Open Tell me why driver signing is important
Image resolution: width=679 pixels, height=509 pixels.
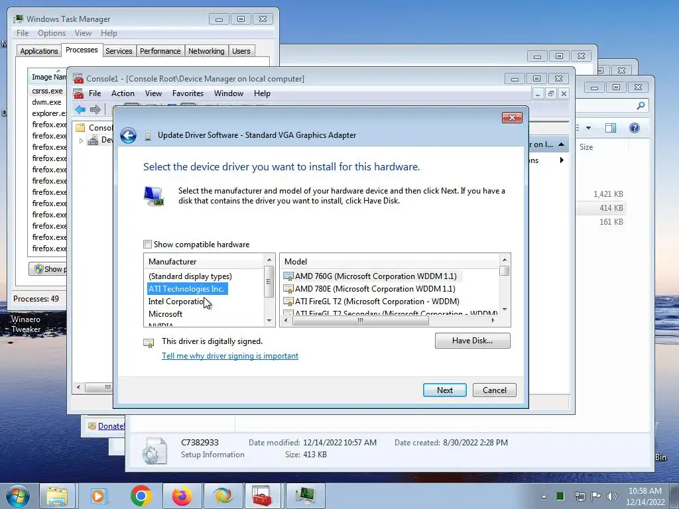coord(230,356)
